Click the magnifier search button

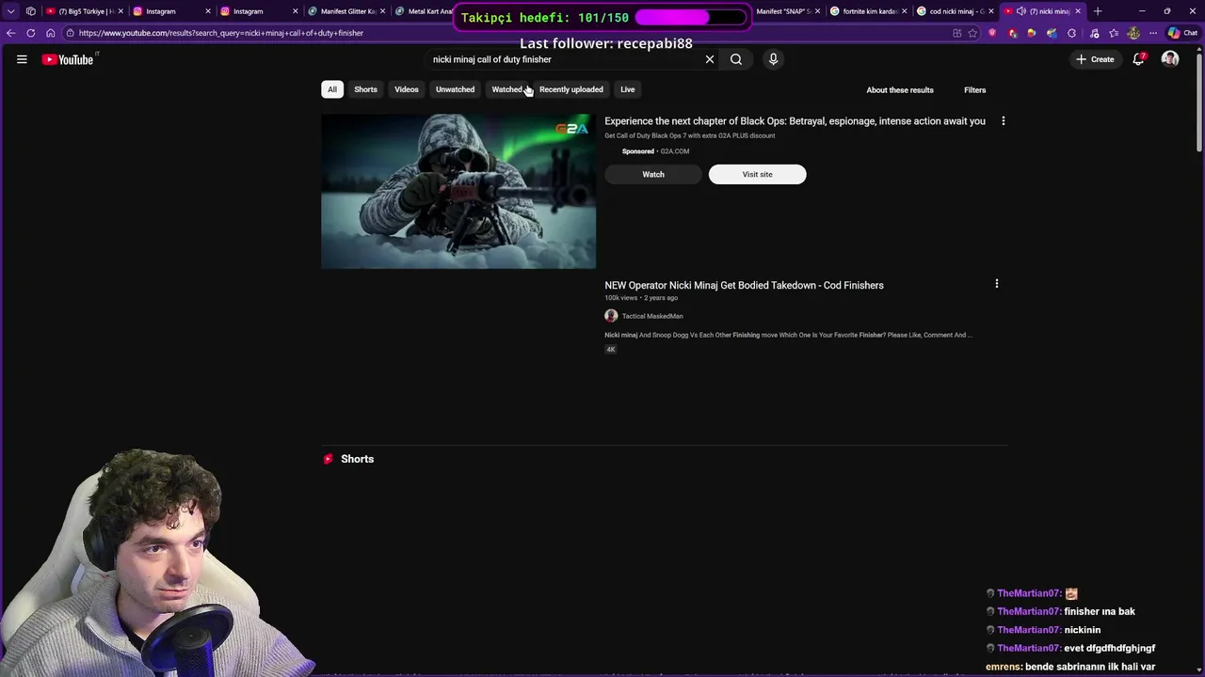(x=736, y=59)
